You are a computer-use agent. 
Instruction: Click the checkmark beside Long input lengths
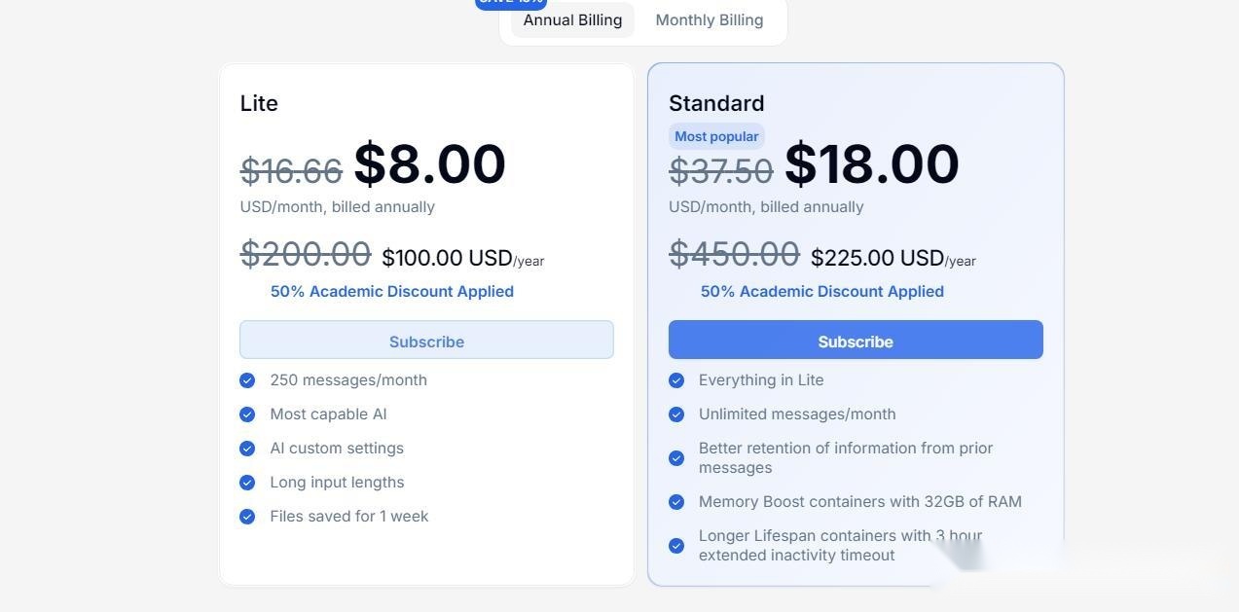(x=247, y=483)
